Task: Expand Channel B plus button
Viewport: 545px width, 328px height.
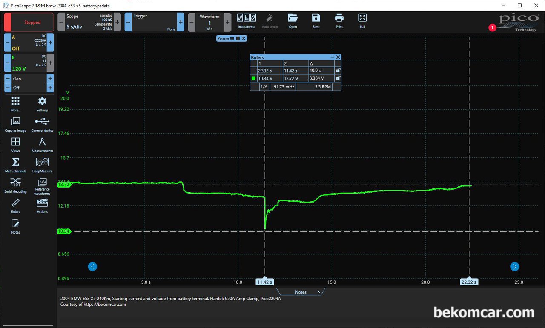Action: (x=50, y=63)
